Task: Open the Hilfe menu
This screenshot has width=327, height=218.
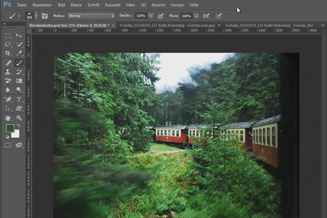Action: pos(194,5)
